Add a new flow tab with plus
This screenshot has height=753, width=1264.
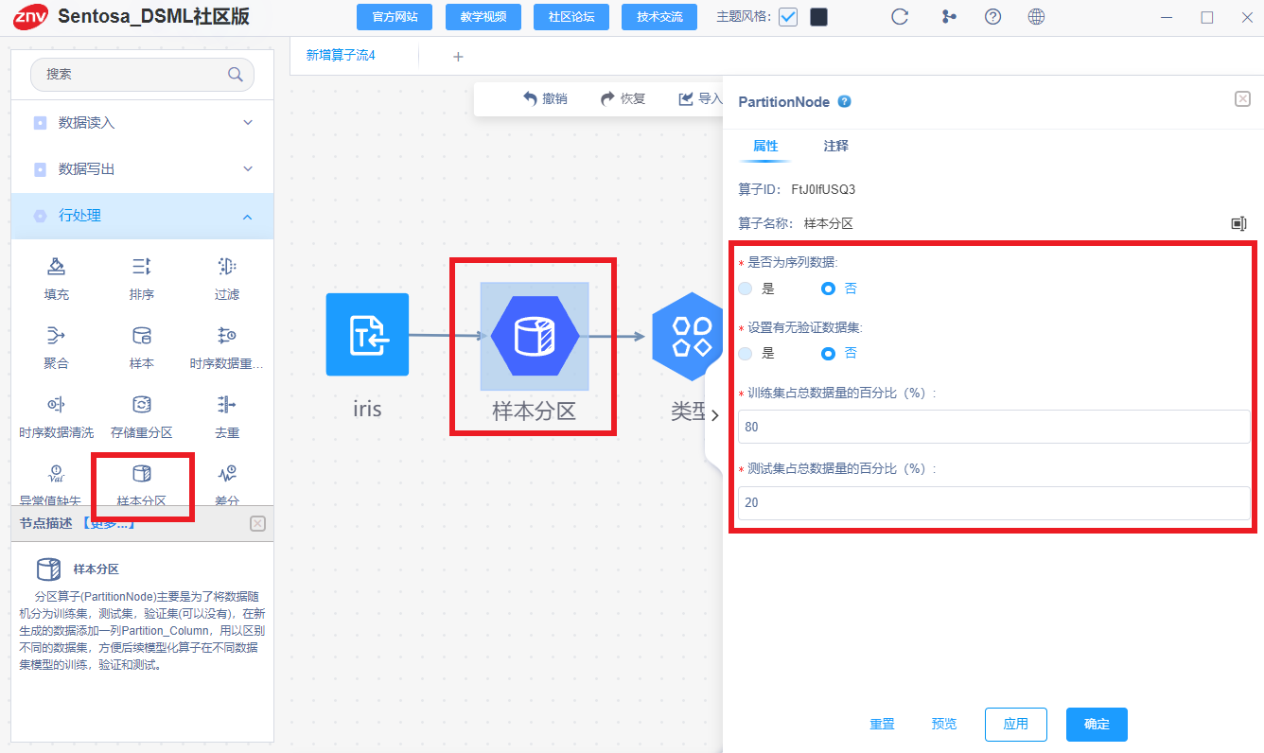(458, 57)
